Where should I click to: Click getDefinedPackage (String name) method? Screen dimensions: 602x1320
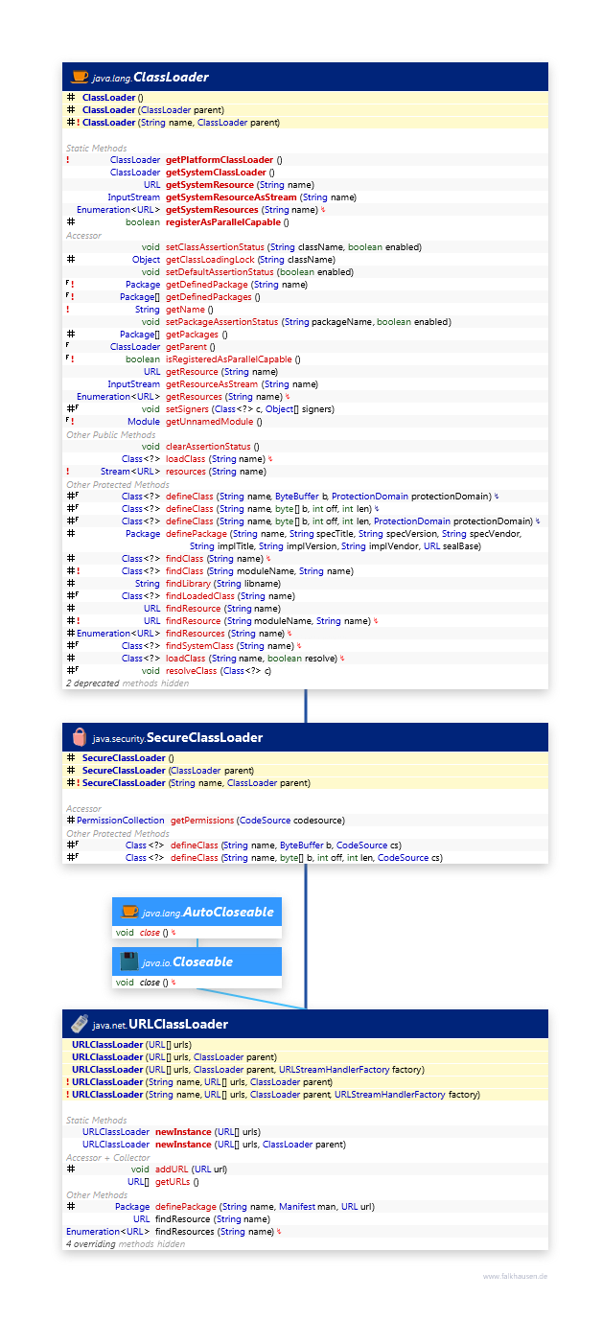[237, 285]
